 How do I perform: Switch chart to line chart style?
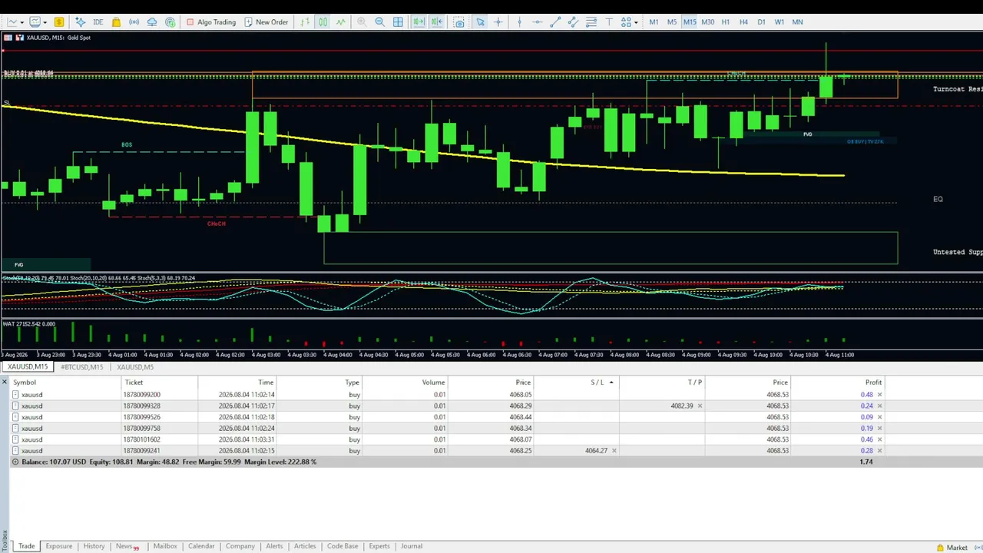(x=341, y=22)
